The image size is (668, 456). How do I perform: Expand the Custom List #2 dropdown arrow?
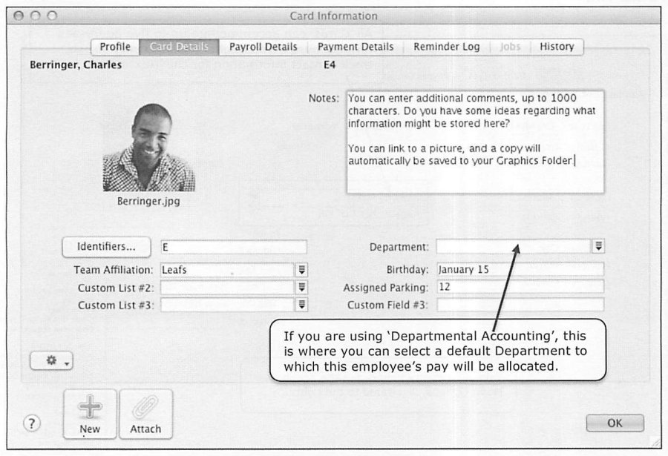pyautogui.click(x=301, y=288)
